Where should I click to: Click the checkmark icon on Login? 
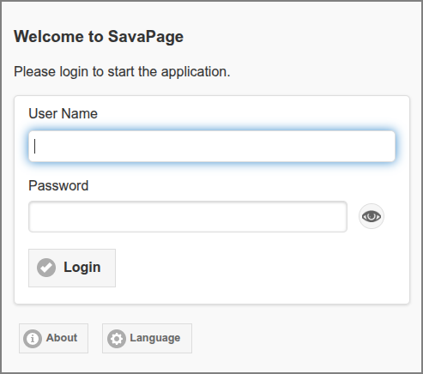click(46, 268)
